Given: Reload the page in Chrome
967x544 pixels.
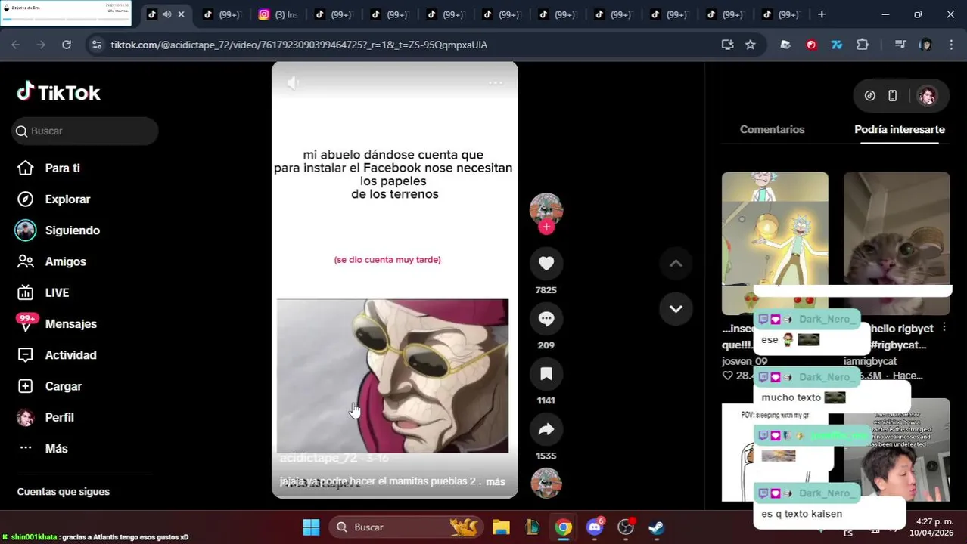Looking at the screenshot, I should point(67,45).
